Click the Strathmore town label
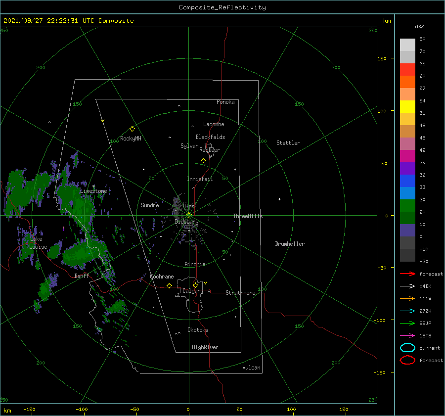Screen dimensions: 445x416 click(x=240, y=293)
